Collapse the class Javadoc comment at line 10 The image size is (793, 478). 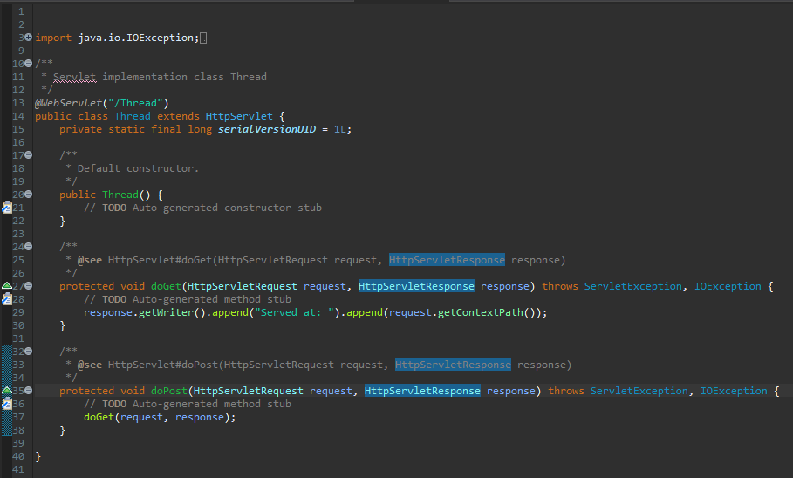[x=28, y=63]
